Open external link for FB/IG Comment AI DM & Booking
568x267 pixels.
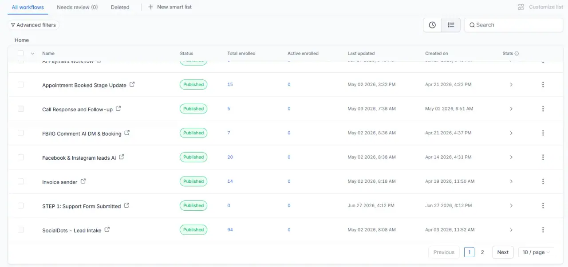(127, 133)
